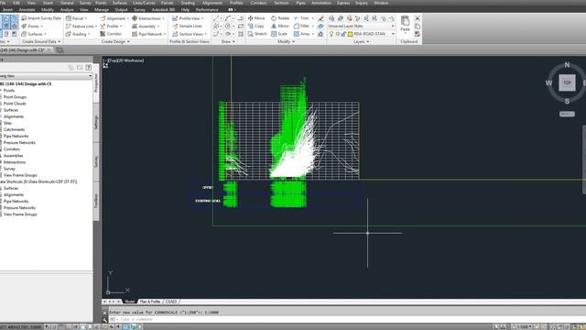Select the Move tool
This screenshot has width=586, height=330.
[256, 18]
